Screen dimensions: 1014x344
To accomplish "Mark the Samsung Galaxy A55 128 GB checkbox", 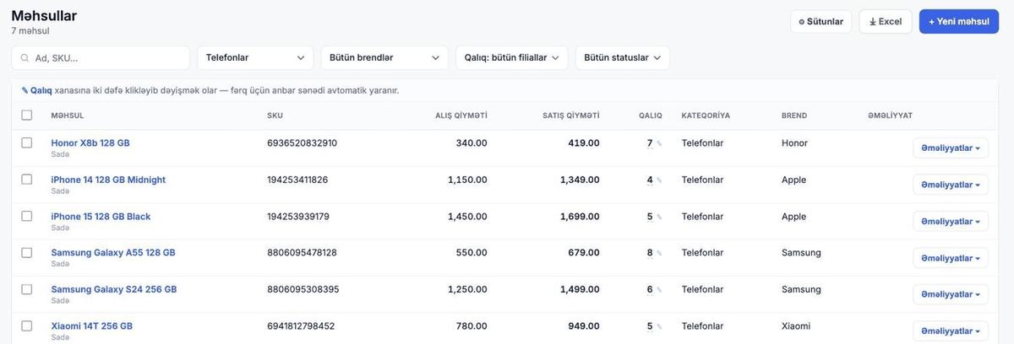I will click(26, 253).
